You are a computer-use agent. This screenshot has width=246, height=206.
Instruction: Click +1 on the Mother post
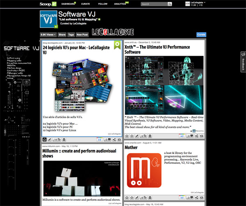(x=182, y=197)
